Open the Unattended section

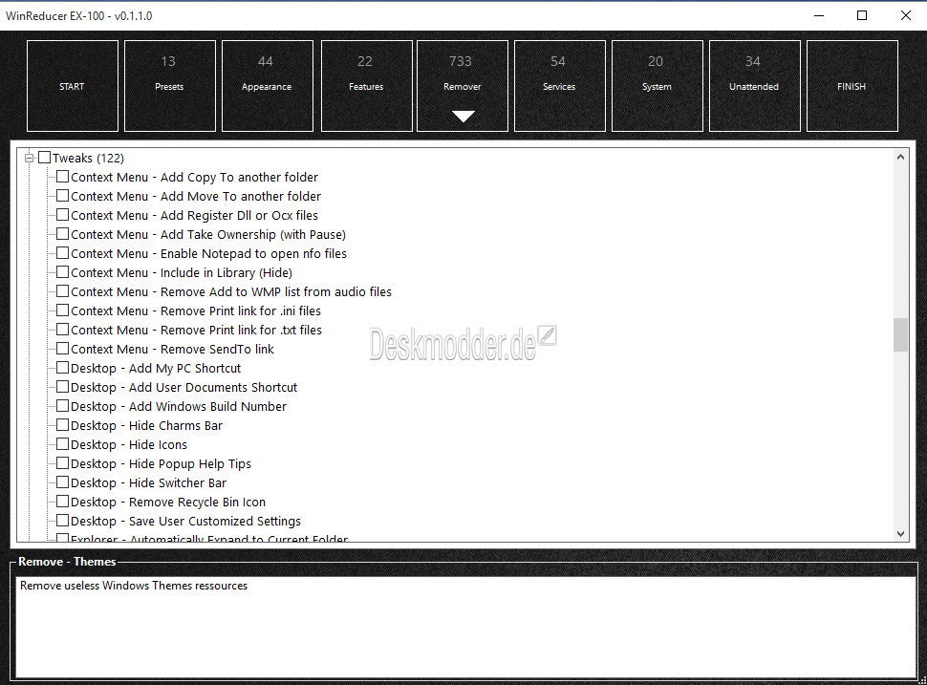tap(754, 86)
